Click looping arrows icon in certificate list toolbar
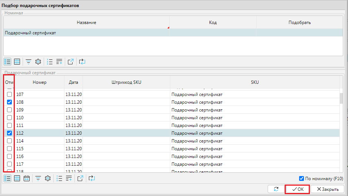 click(92, 179)
